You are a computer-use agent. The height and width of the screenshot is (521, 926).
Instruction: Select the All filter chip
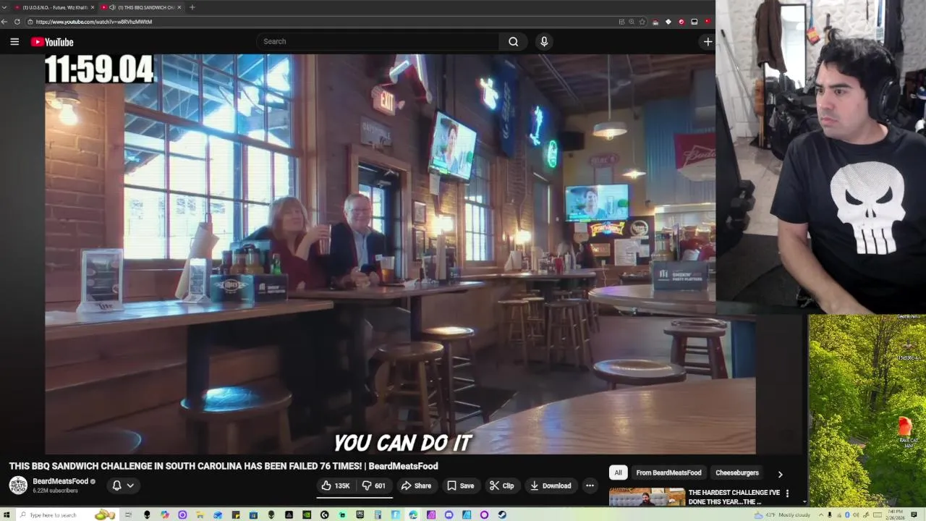click(x=618, y=473)
